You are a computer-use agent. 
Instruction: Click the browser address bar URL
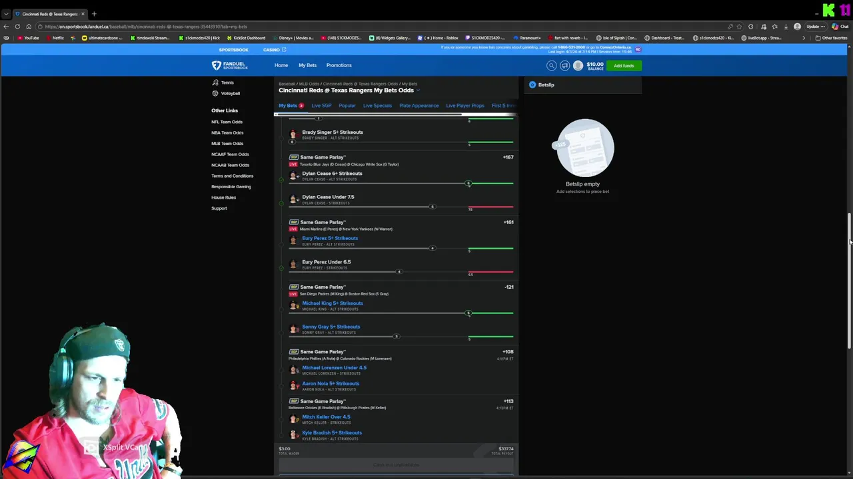[146, 27]
